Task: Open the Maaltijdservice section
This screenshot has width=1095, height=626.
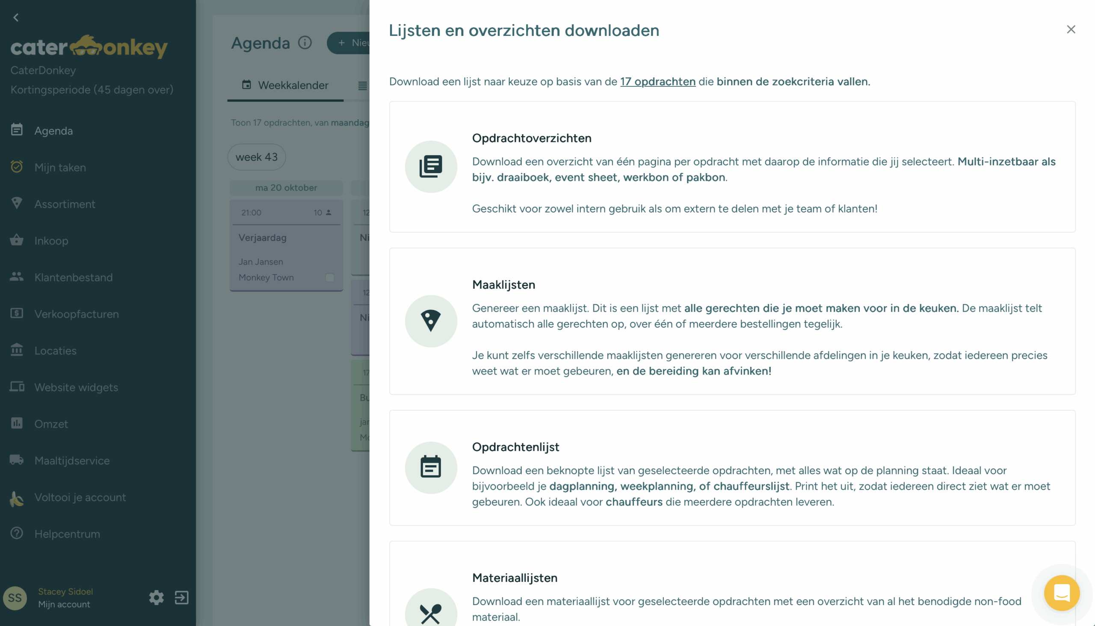Action: pos(72,460)
